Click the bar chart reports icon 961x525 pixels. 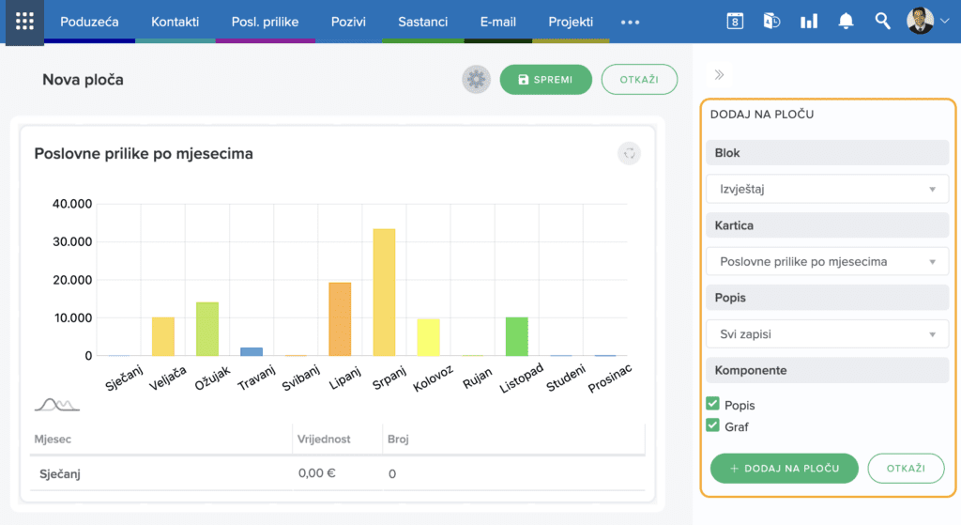click(x=808, y=22)
